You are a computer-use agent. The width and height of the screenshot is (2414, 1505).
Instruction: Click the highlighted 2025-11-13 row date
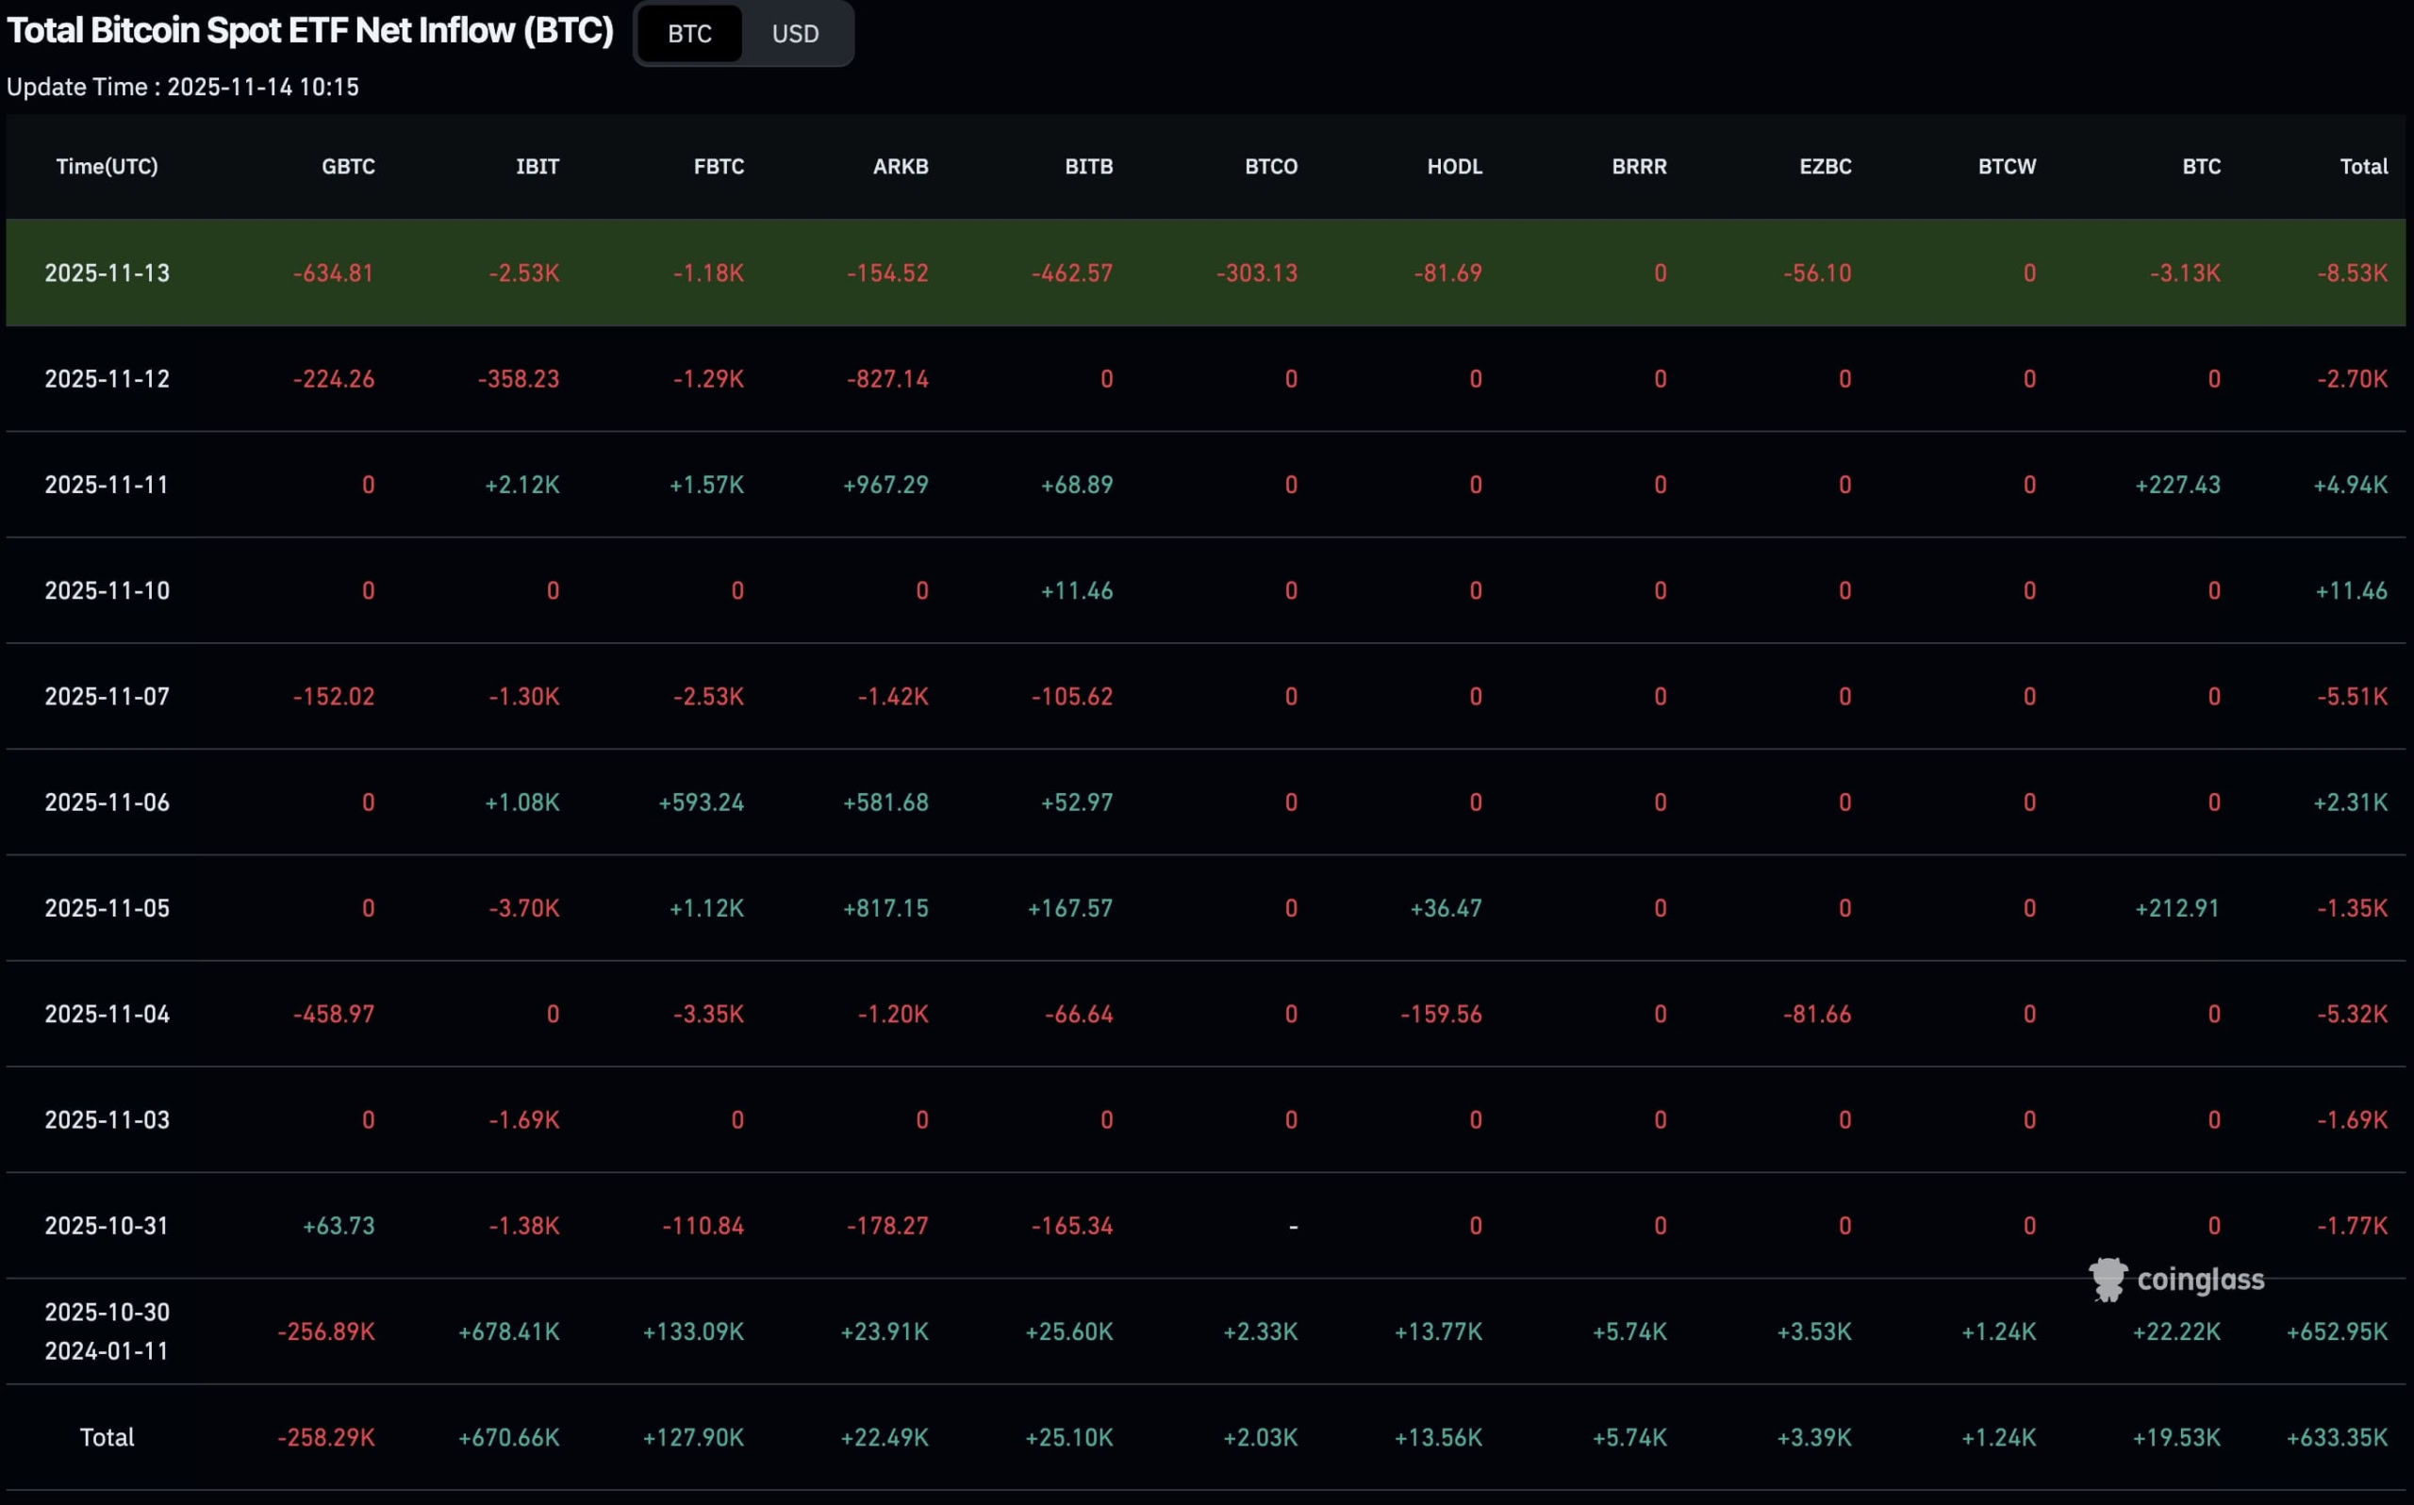pyautogui.click(x=107, y=273)
